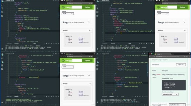Select Problems tab in bottom-right editor panel
Screen dimensions: 191x106
[x=104, y=97]
